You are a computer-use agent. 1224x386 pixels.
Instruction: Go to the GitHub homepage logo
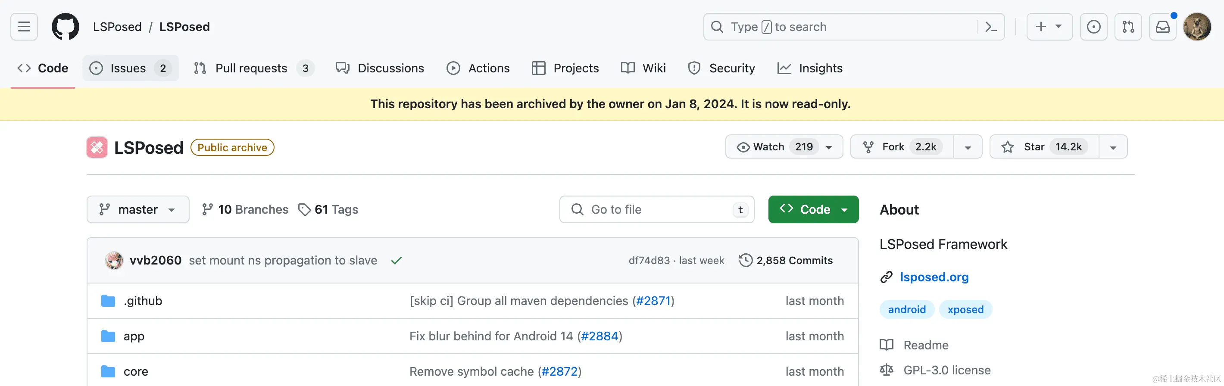(x=65, y=27)
